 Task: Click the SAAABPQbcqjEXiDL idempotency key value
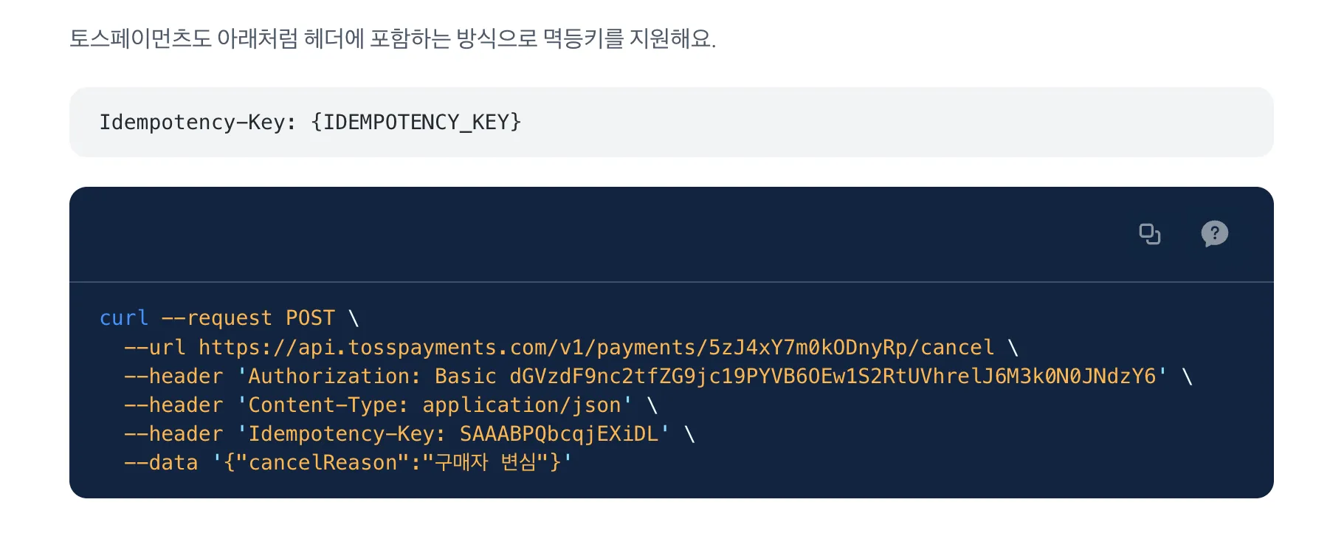[x=559, y=433]
